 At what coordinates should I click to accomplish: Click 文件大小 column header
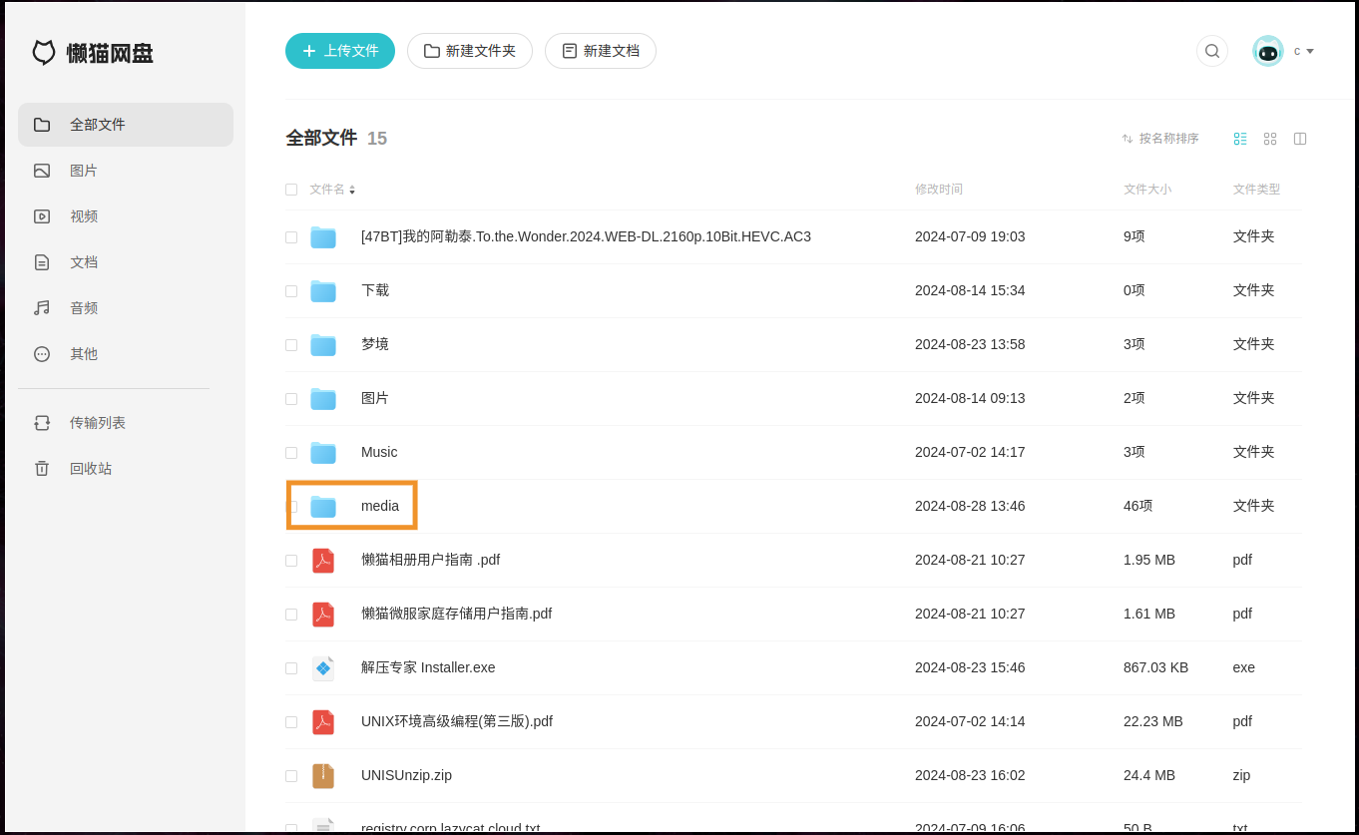click(1147, 190)
